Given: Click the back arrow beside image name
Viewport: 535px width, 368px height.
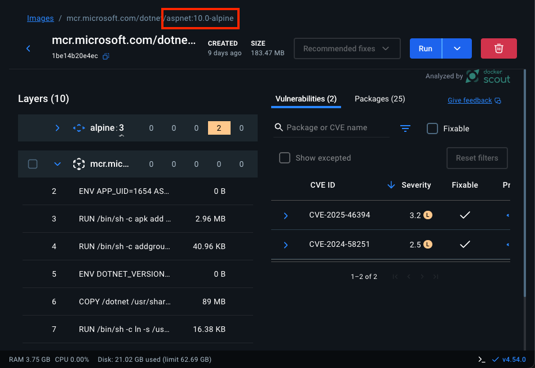Looking at the screenshot, I should [29, 49].
